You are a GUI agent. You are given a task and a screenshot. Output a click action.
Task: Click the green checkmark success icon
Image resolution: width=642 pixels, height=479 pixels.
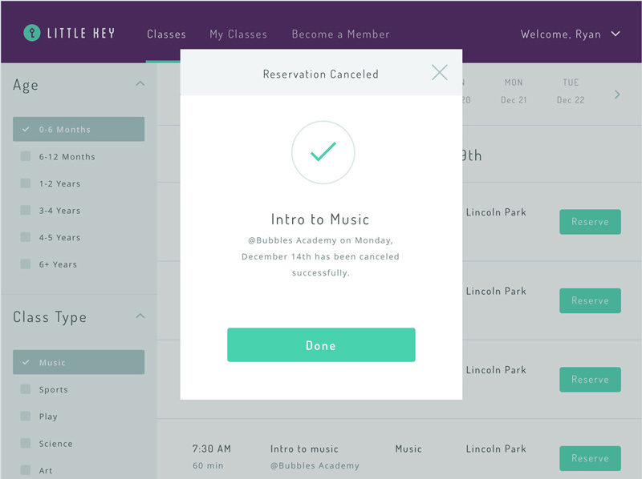(x=323, y=152)
